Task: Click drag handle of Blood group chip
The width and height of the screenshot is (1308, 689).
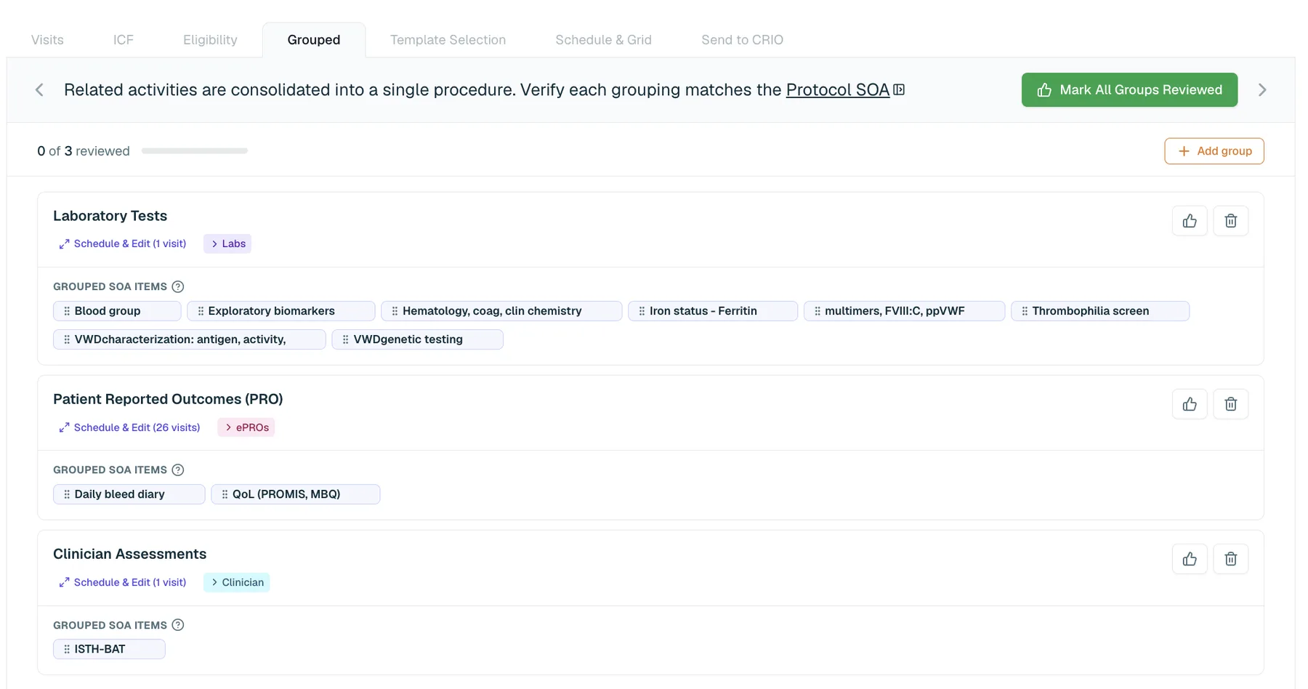Action: click(67, 311)
